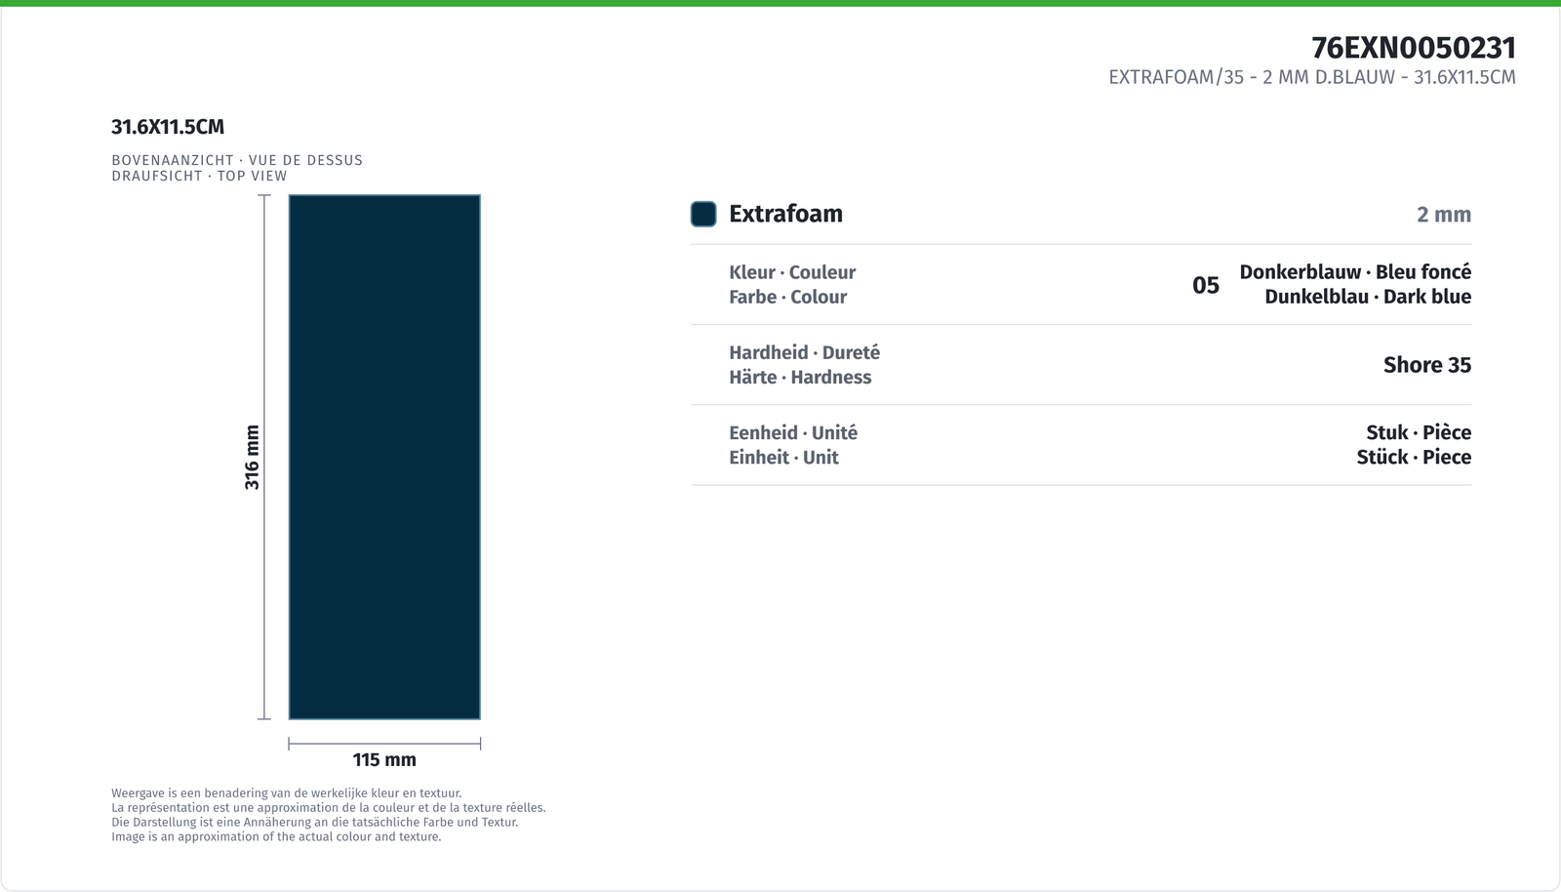Click the Donkerblauw · Bleu foncé color name
The width and height of the screenshot is (1561, 892).
point(1355,272)
